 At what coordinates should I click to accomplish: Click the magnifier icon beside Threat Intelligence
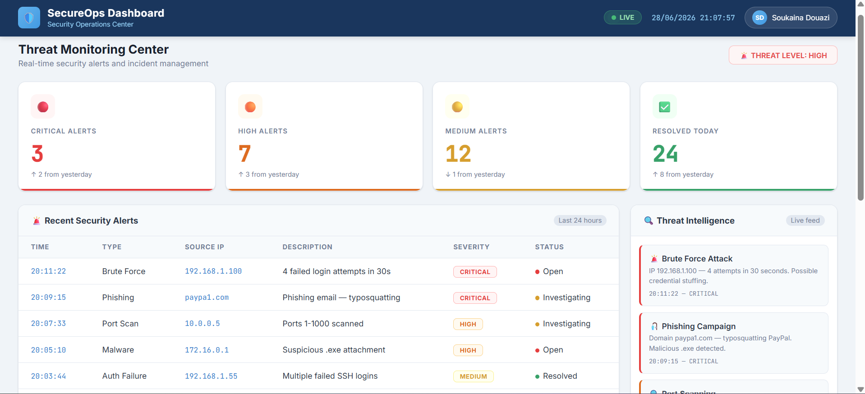pos(649,220)
